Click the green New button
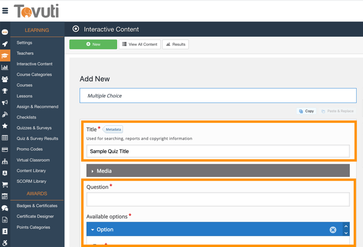363x247 pixels. pos(93,44)
